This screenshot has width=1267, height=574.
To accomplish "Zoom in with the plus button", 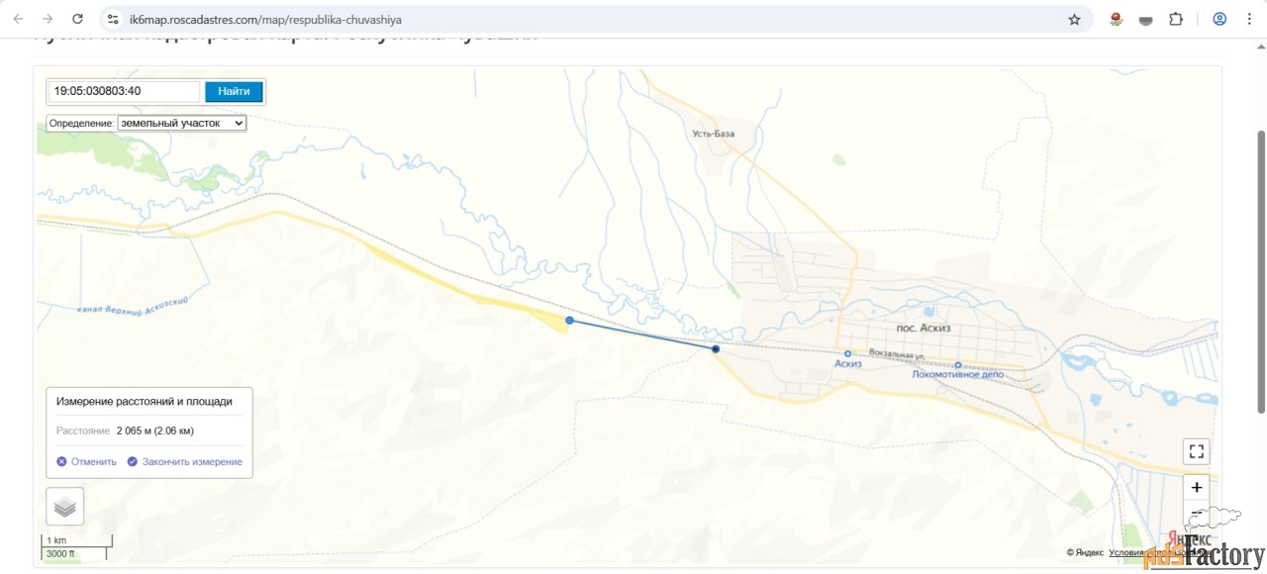I will (1196, 487).
